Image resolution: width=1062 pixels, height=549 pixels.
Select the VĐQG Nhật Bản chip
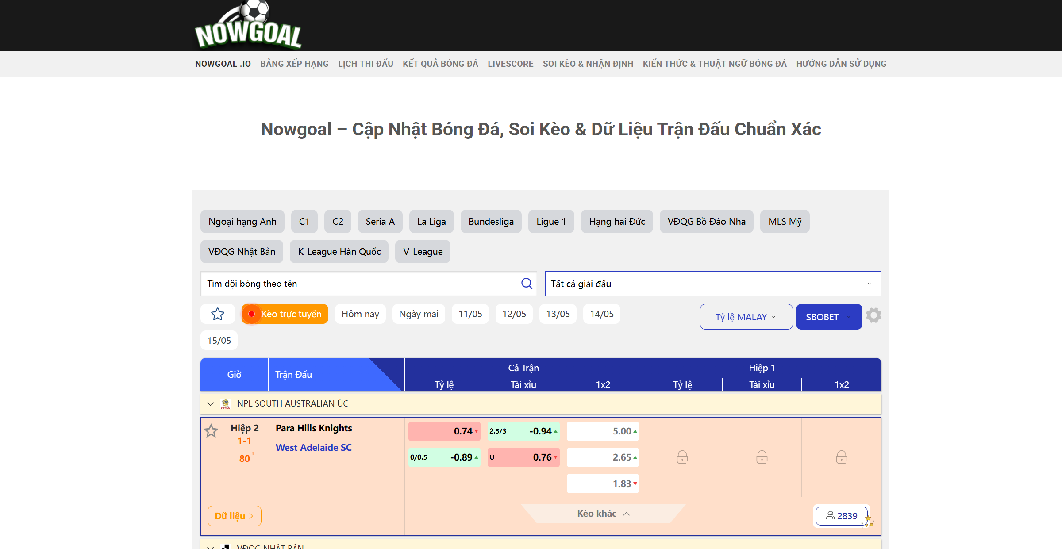(242, 251)
